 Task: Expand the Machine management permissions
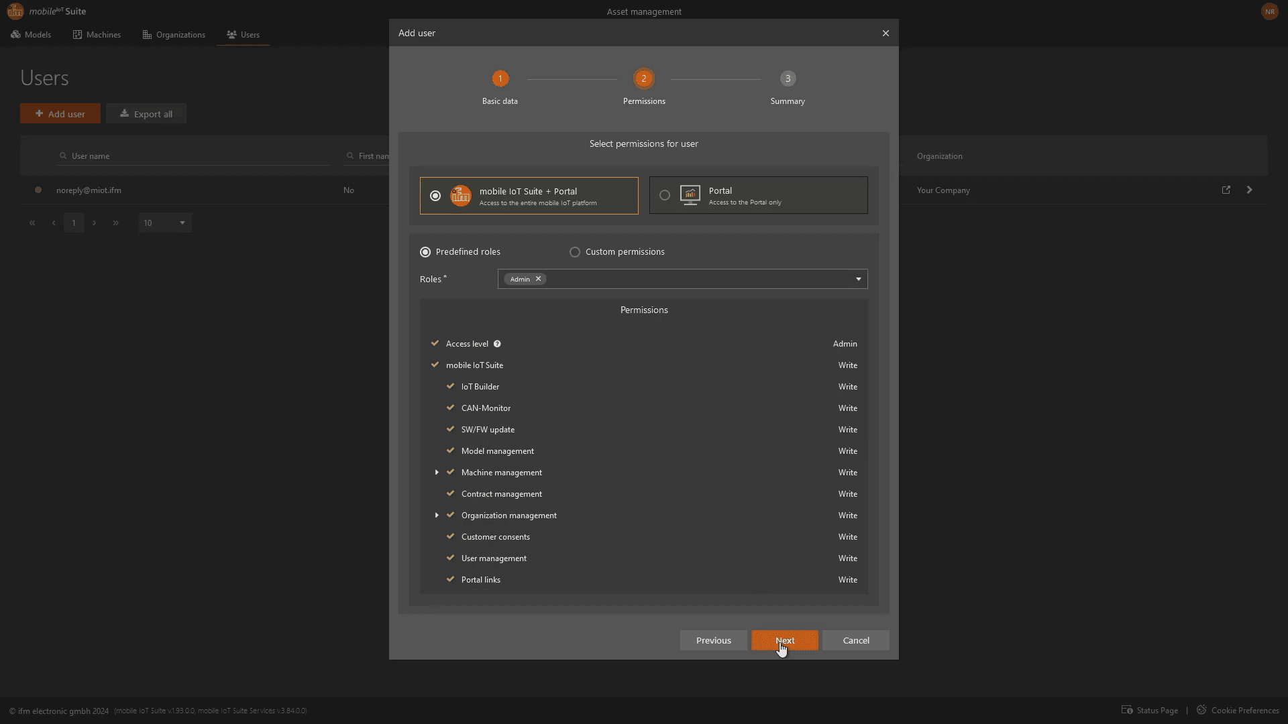click(x=437, y=473)
